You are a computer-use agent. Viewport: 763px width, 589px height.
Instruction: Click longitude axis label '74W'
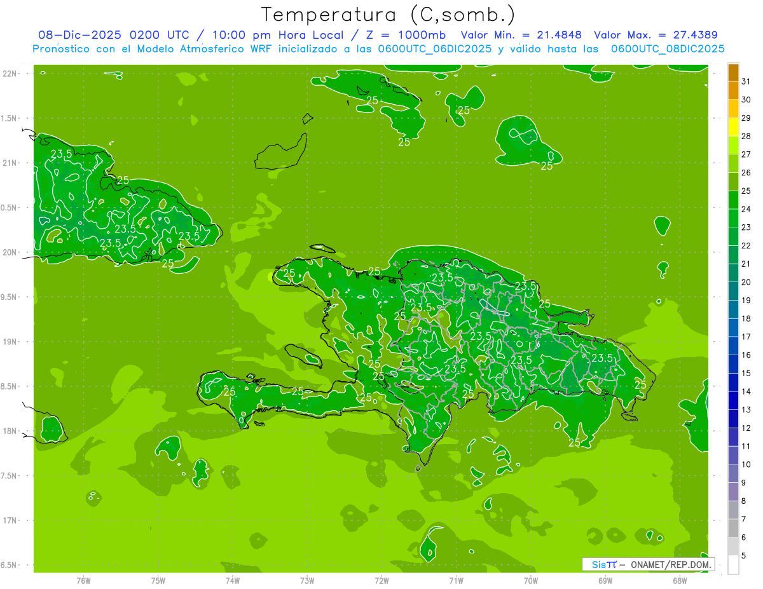(233, 580)
